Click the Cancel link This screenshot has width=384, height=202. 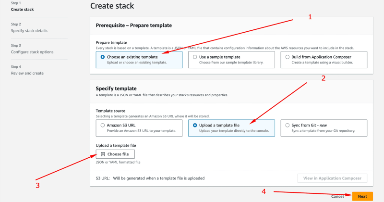[338, 196]
